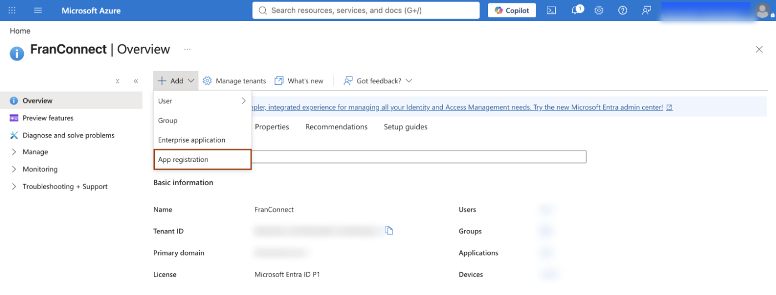This screenshot has width=776, height=295.
Task: Click the Primary domain label
Action: [179, 253]
